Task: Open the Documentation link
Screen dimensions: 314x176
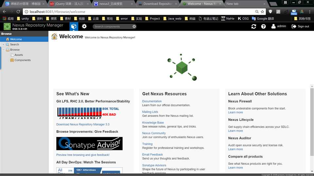Action: click(x=152, y=101)
